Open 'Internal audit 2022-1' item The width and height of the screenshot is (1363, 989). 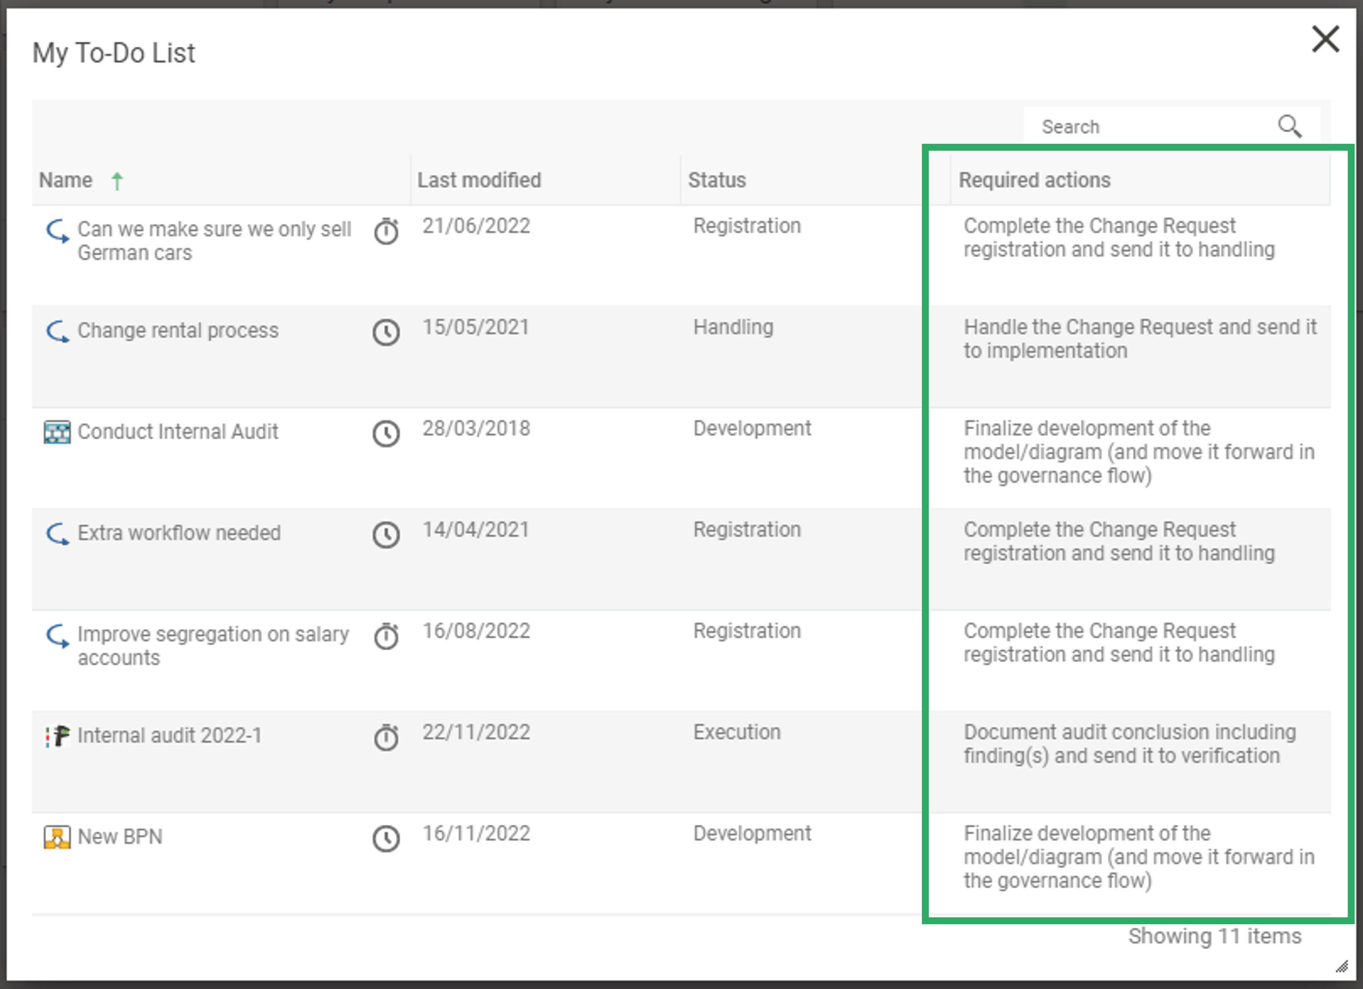(169, 735)
